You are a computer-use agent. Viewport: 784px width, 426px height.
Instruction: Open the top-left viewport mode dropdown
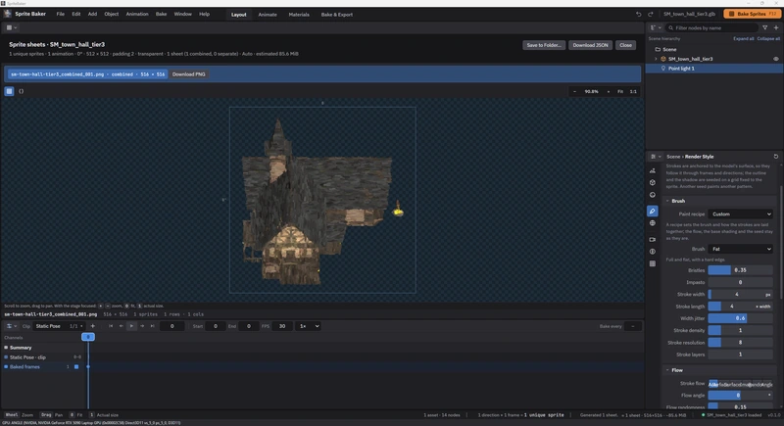12,27
